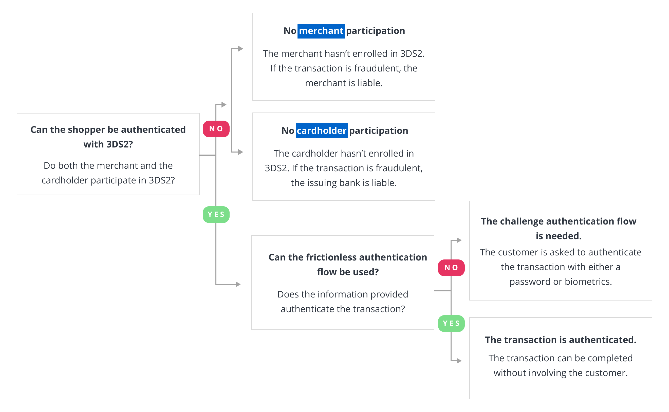Click text "Do both the merchant and the cardholder"
The image size is (669, 412).
coord(108,173)
